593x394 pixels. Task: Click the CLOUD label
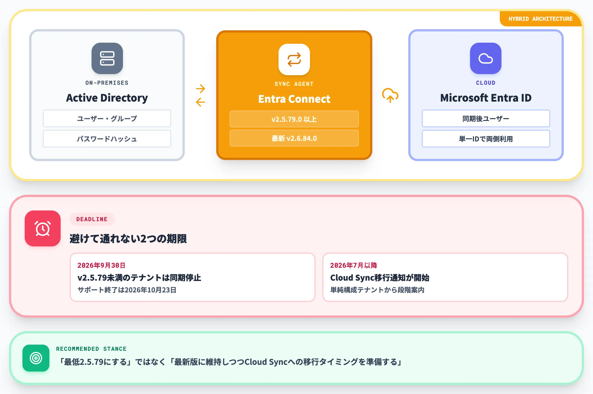[x=486, y=83]
